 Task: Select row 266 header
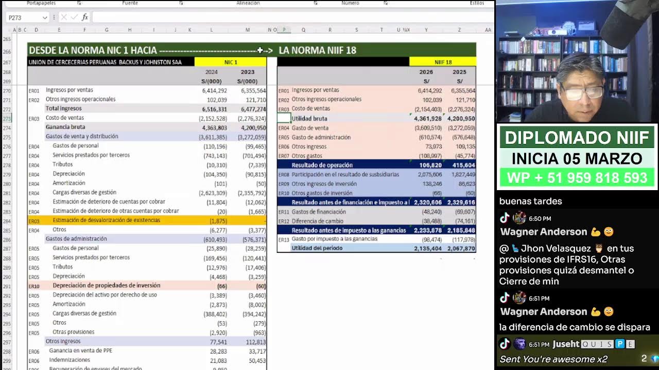click(x=7, y=51)
